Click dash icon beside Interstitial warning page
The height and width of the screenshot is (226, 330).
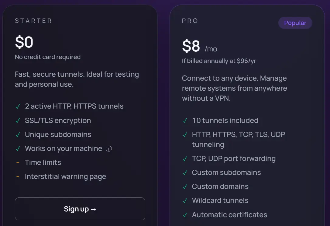pyautogui.click(x=18, y=176)
